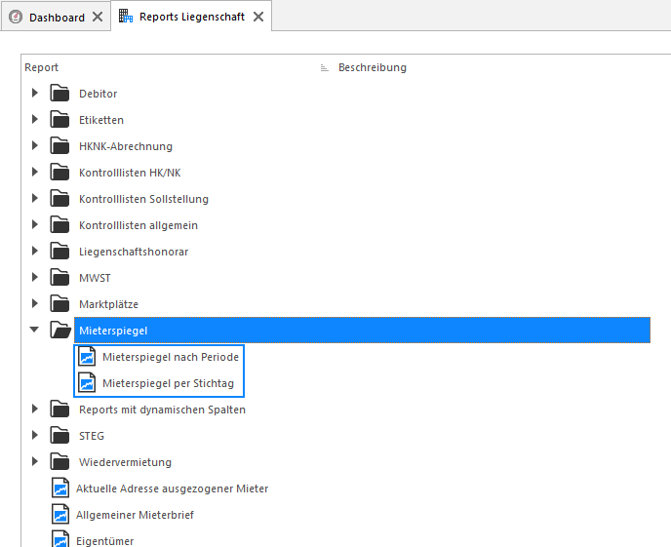Click the Mieterspiegel per Stichtag report icon
The width and height of the screenshot is (671, 547).
click(87, 382)
